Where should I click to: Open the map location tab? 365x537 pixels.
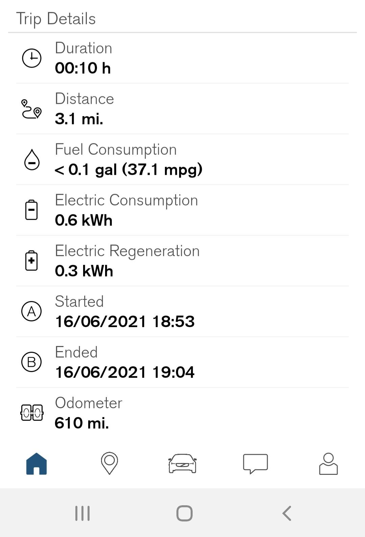click(109, 463)
